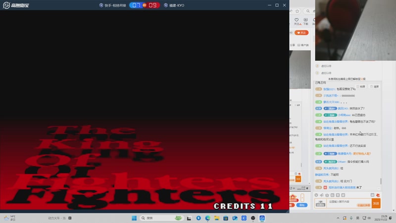Click the chat message input field

click(x=349, y=203)
